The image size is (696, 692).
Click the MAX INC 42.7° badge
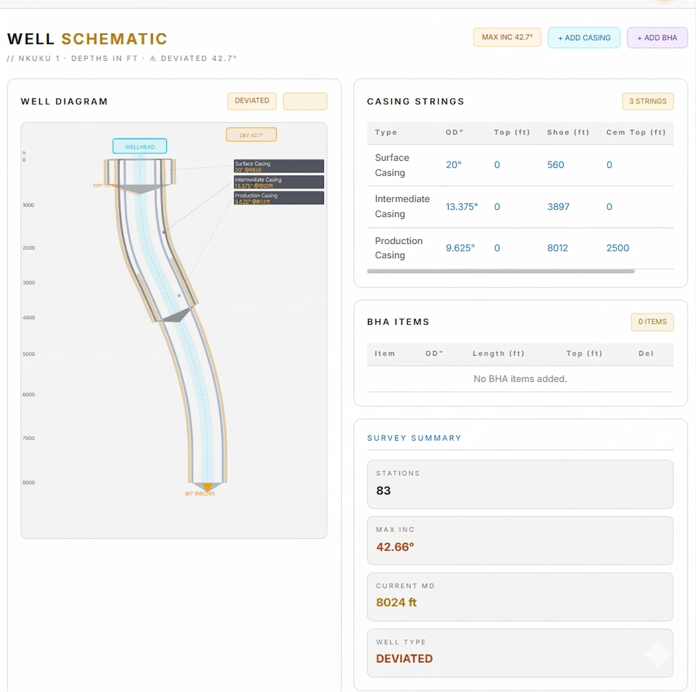coord(507,37)
